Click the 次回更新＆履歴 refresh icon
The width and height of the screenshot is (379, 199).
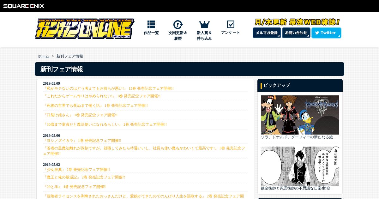click(178, 24)
